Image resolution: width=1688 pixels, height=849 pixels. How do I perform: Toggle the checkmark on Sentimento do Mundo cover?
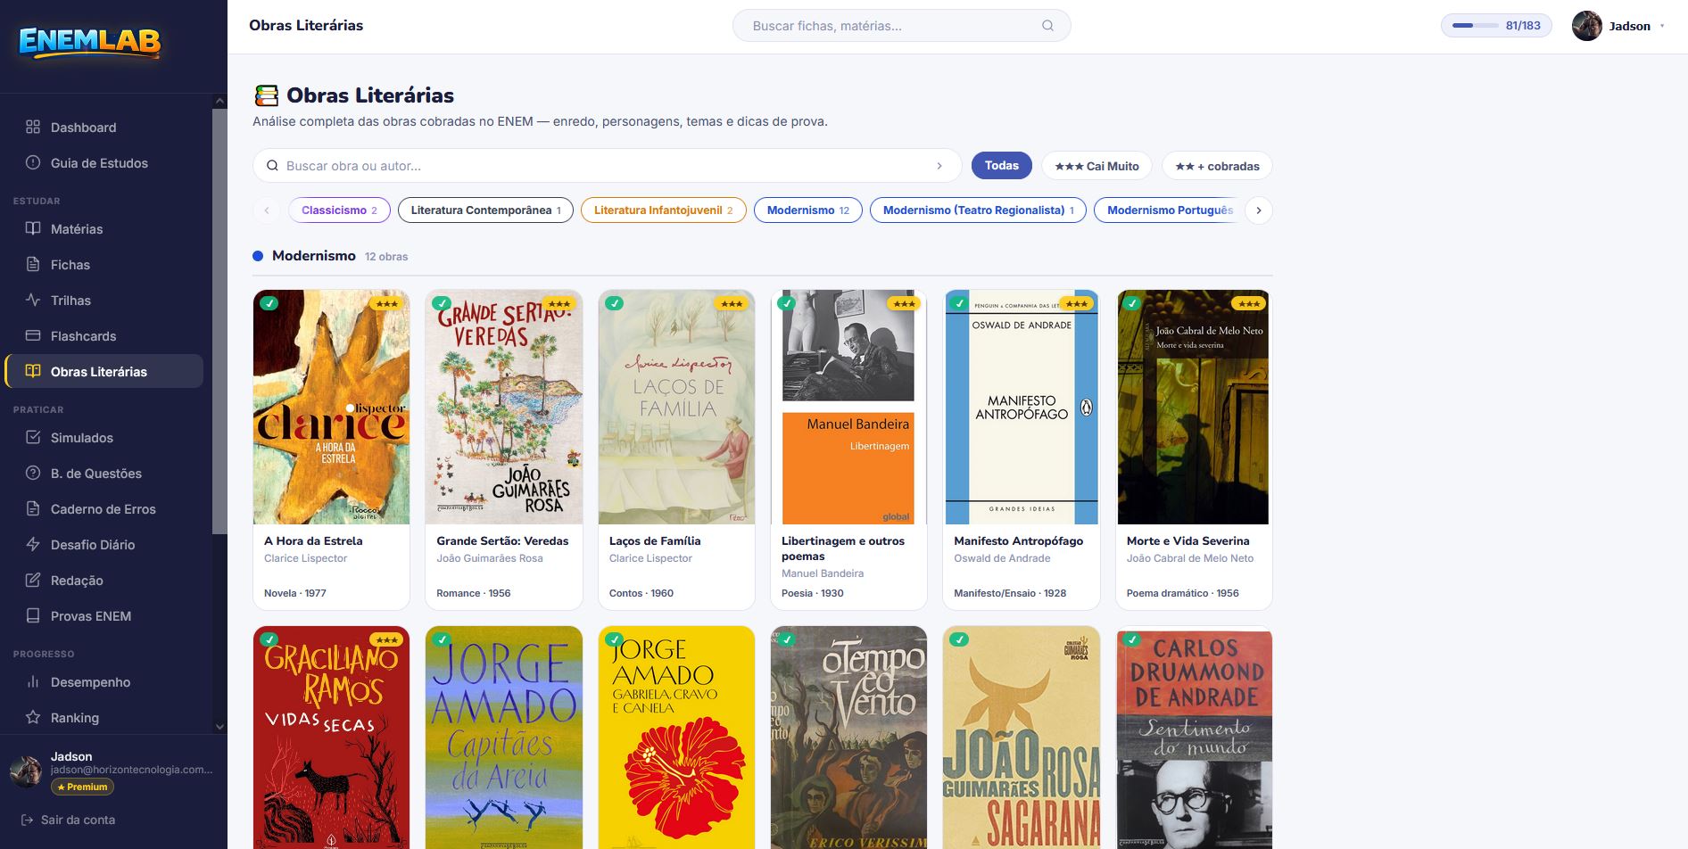point(1131,639)
